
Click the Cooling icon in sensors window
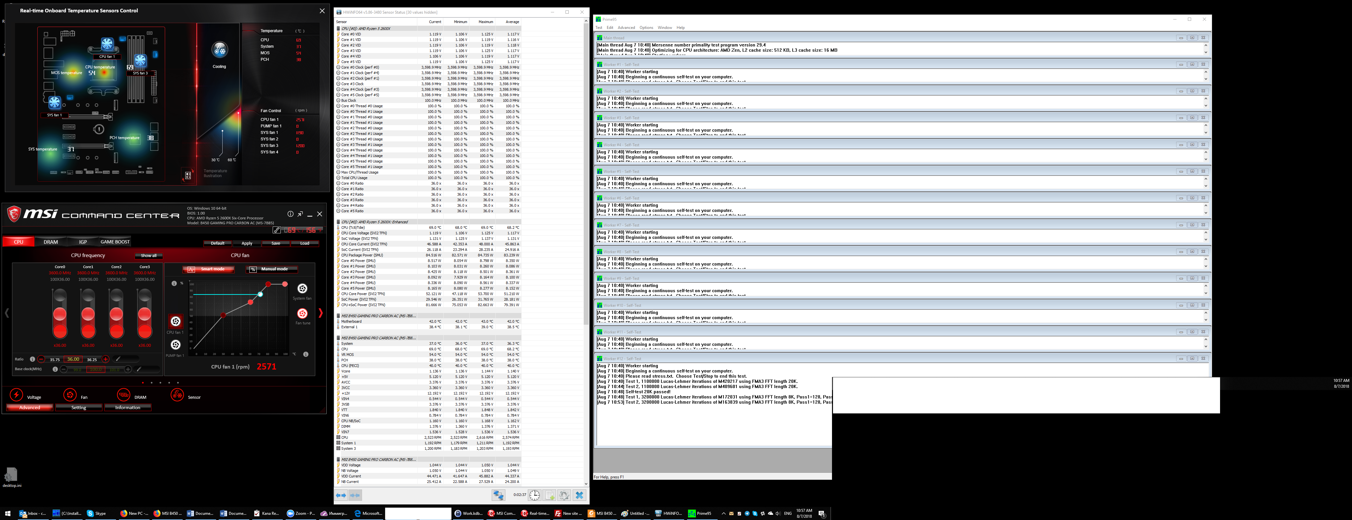coord(219,50)
